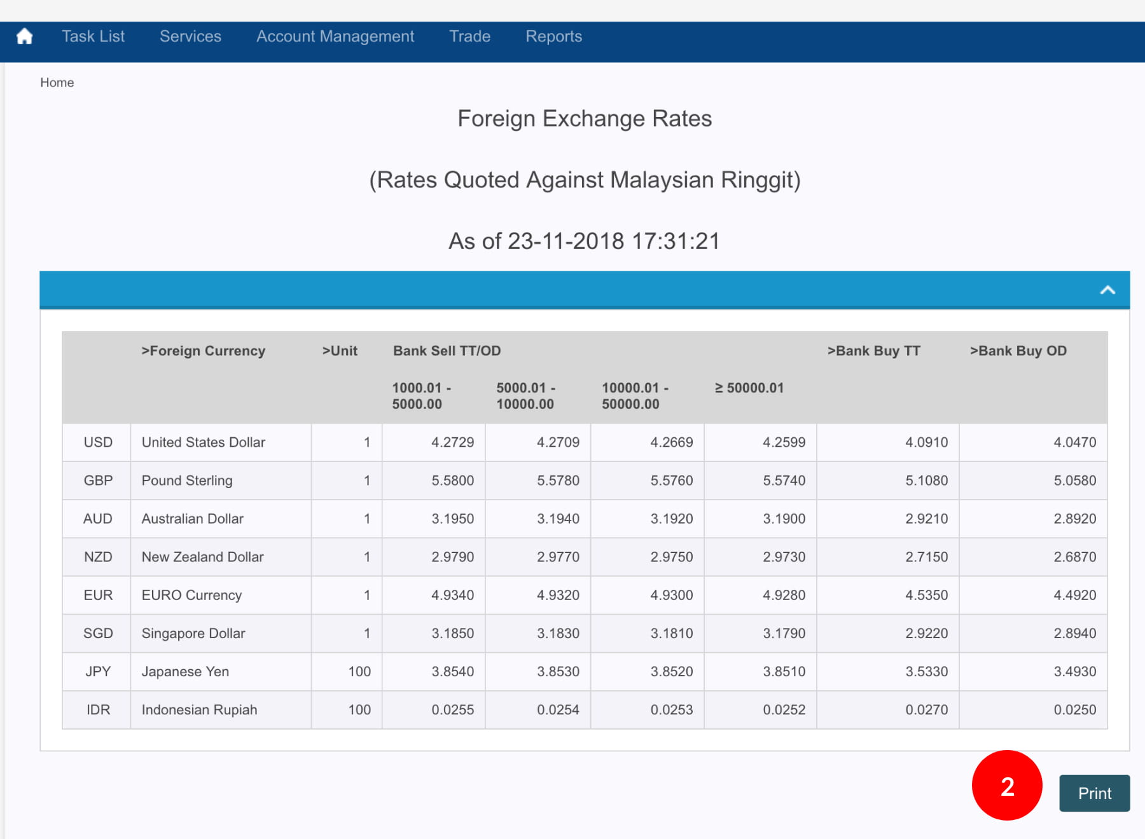Screen dimensions: 1145x839
Task: Click the Home icon in navigation bar
Action: (x=24, y=37)
